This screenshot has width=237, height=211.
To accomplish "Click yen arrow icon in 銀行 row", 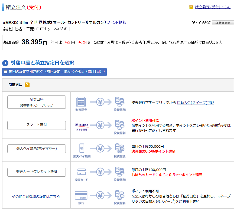I will [101, 196].
